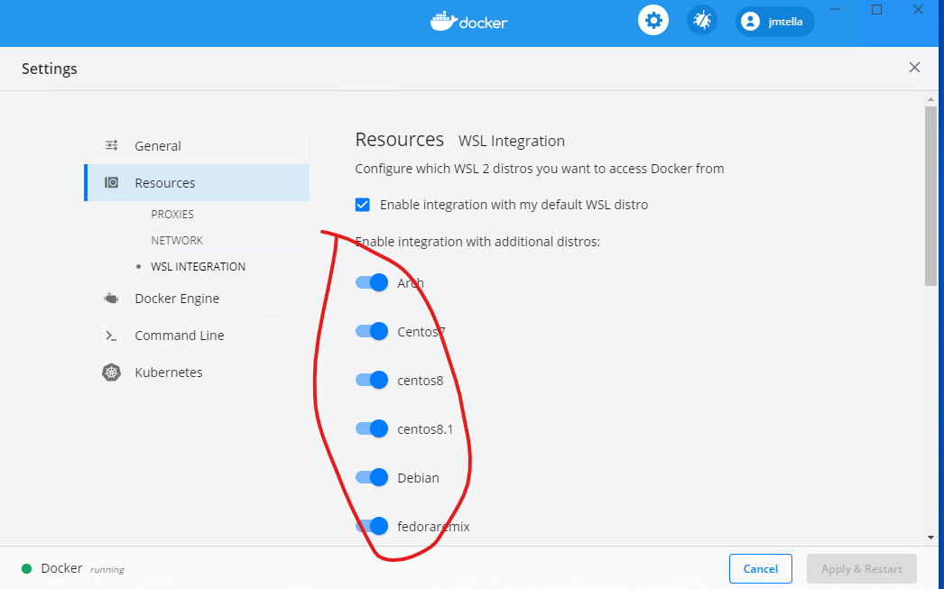Viewport: 944px width, 589px height.
Task: Click the scrollbar down arrow
Action: tap(930, 538)
